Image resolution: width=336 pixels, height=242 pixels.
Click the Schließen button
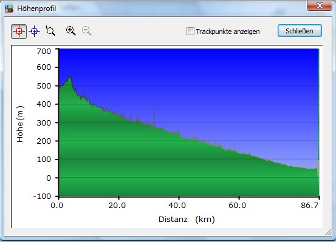(x=300, y=31)
